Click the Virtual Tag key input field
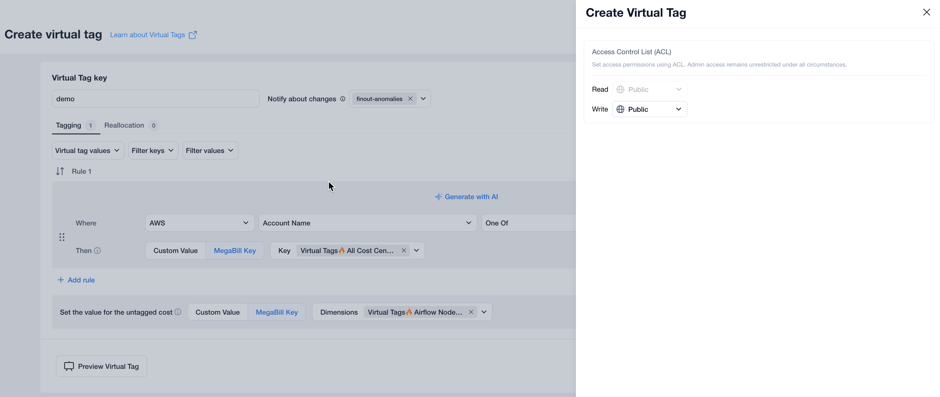The width and height of the screenshot is (940, 397). click(x=155, y=99)
